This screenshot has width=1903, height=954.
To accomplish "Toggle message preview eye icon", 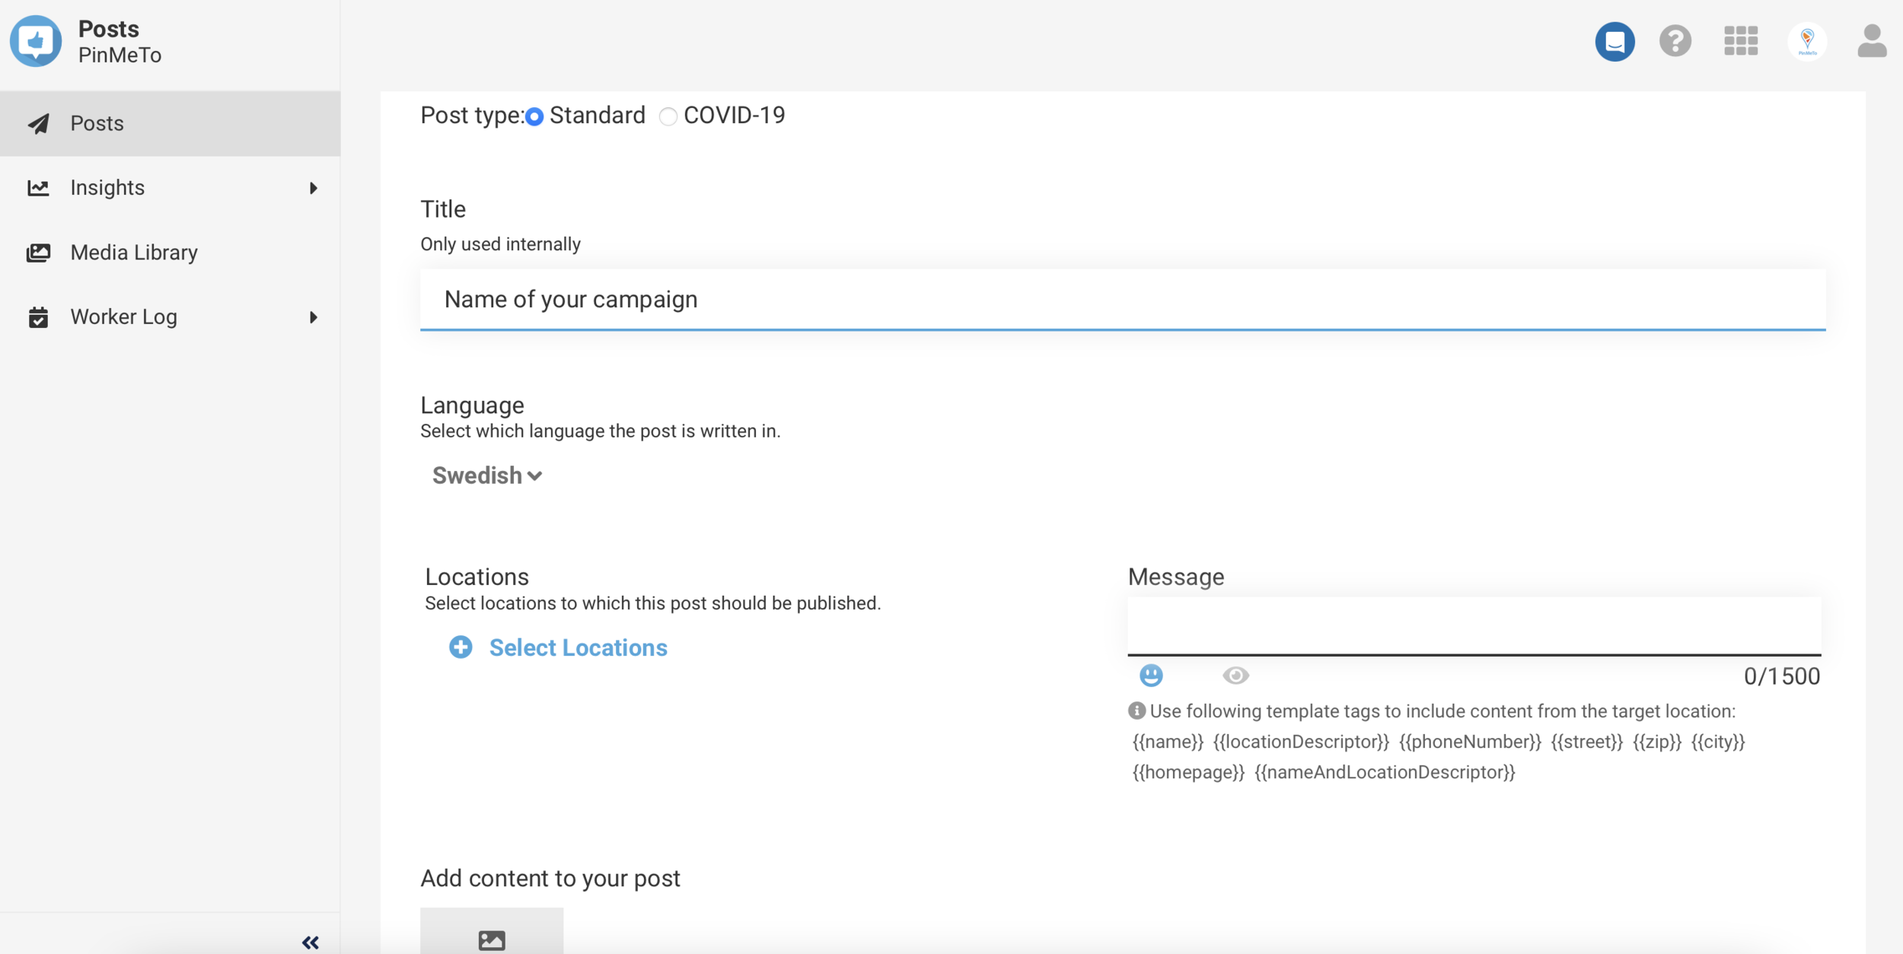I will (1235, 676).
